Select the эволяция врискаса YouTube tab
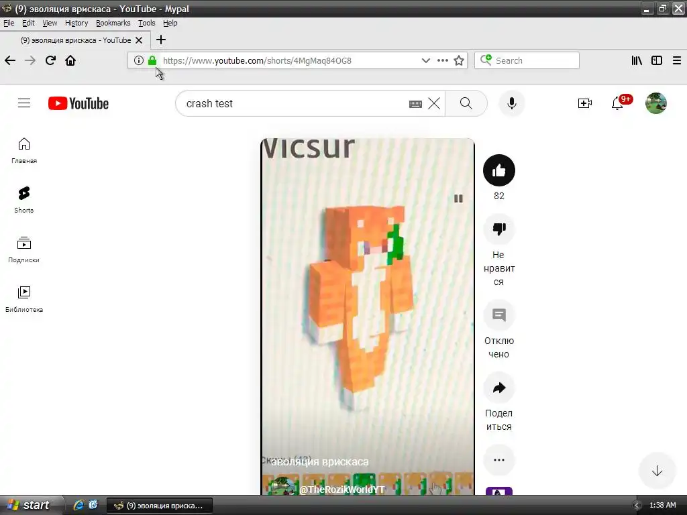687x515 pixels. click(x=75, y=40)
